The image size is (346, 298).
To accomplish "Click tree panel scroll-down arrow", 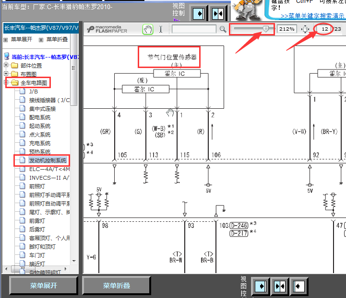I will (74, 261).
